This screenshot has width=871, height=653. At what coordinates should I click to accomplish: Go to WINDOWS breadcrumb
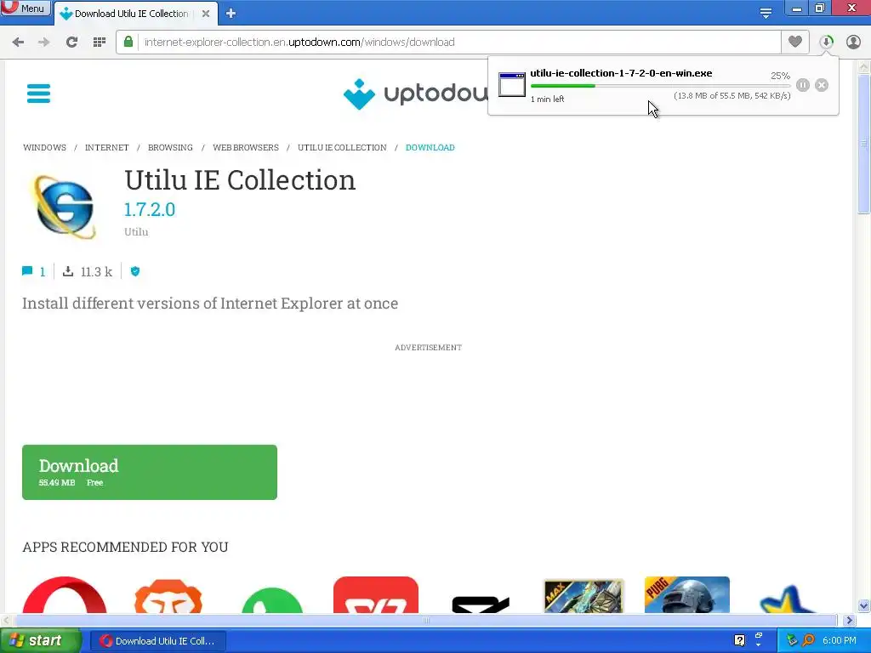click(44, 148)
